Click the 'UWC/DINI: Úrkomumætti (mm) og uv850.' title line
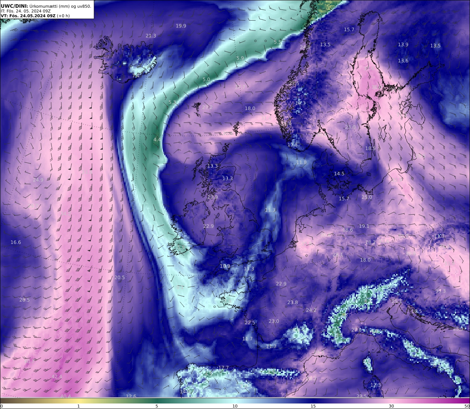 [46, 6]
